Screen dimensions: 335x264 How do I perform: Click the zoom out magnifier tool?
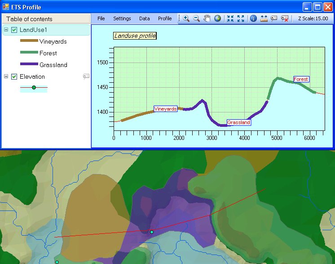point(196,18)
